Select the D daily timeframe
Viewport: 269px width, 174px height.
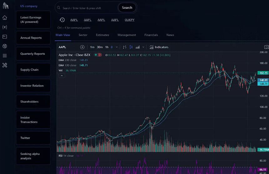(112, 47)
